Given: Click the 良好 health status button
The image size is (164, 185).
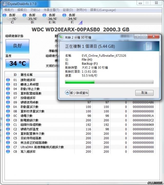Looking at the screenshot, I should pyautogui.click(x=17, y=46).
